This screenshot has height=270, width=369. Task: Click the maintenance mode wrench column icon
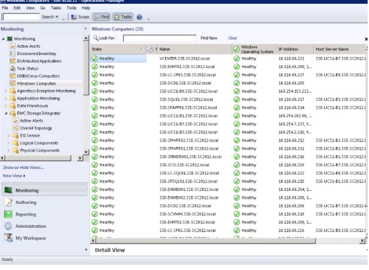150,49
